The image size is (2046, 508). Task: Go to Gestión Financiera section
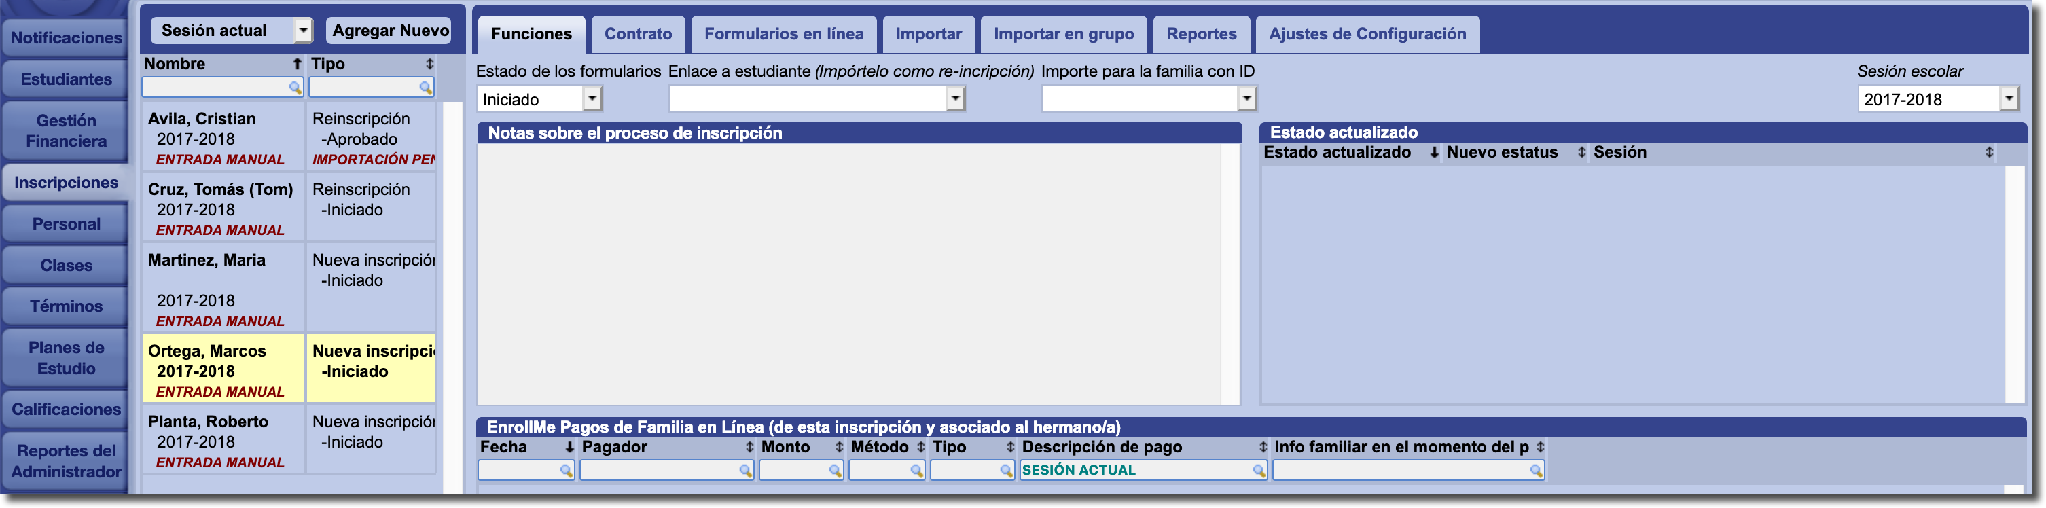pyautogui.click(x=66, y=131)
